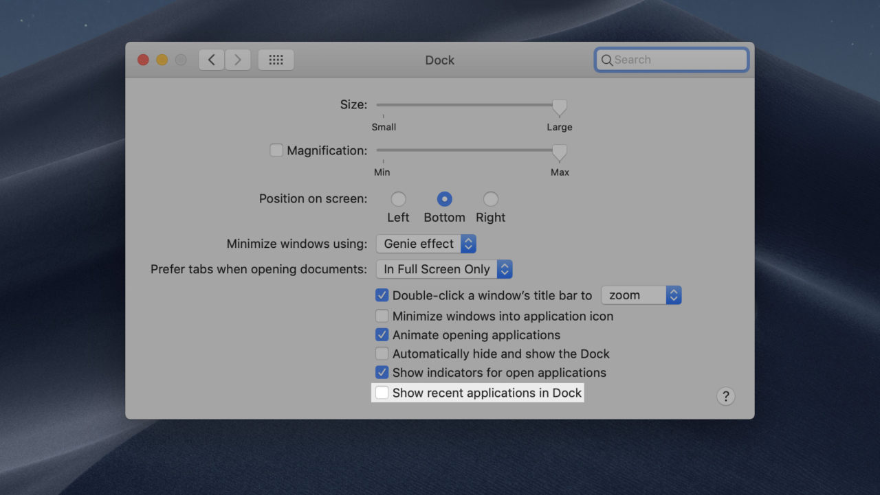This screenshot has height=495, width=880.
Task: Check Show recent applications in Dock
Action: [x=382, y=393]
